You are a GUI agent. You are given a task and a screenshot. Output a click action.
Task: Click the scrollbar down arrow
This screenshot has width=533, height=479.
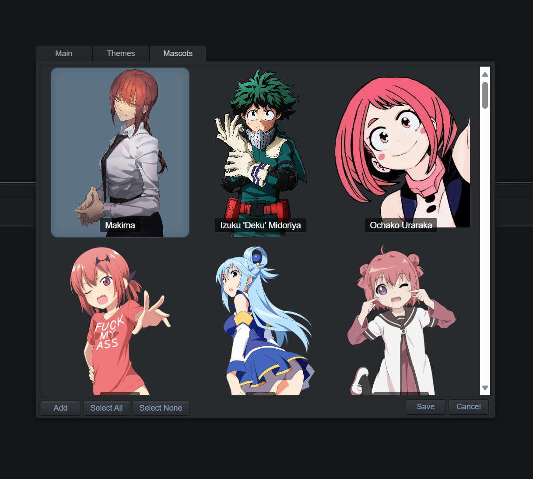coord(485,388)
